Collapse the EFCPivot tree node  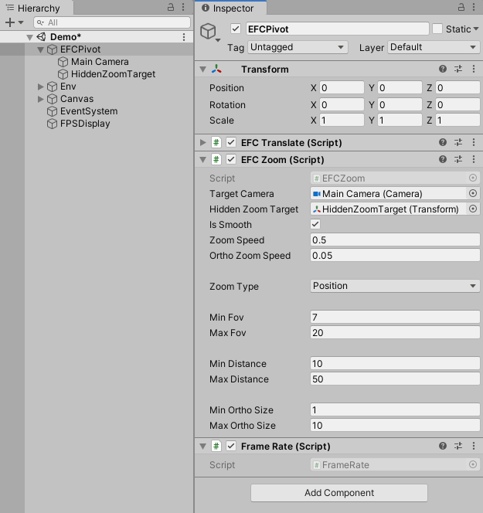(x=41, y=49)
